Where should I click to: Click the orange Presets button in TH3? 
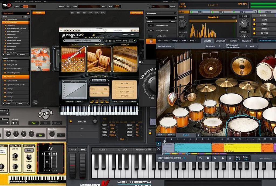click(39, 13)
